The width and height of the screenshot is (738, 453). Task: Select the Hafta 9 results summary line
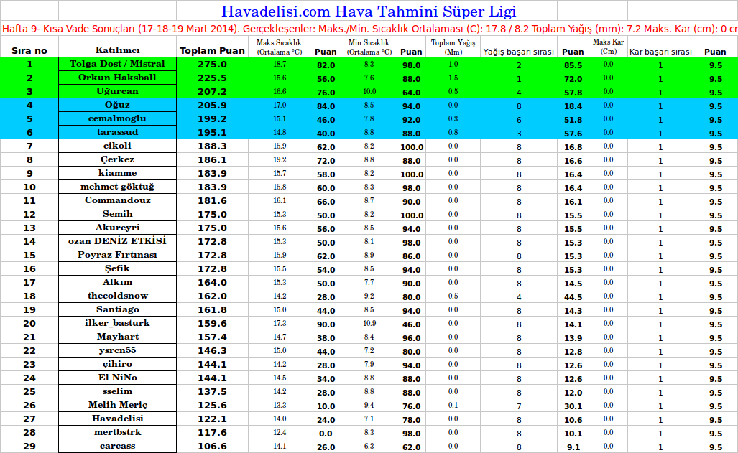point(368,29)
